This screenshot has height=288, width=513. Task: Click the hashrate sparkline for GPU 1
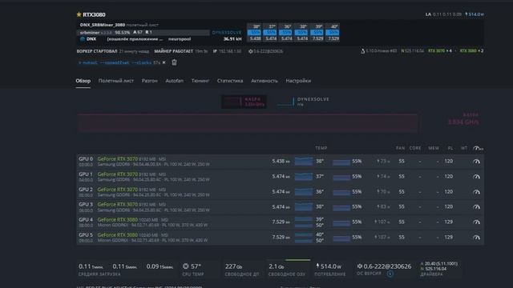pyautogui.click(x=303, y=177)
